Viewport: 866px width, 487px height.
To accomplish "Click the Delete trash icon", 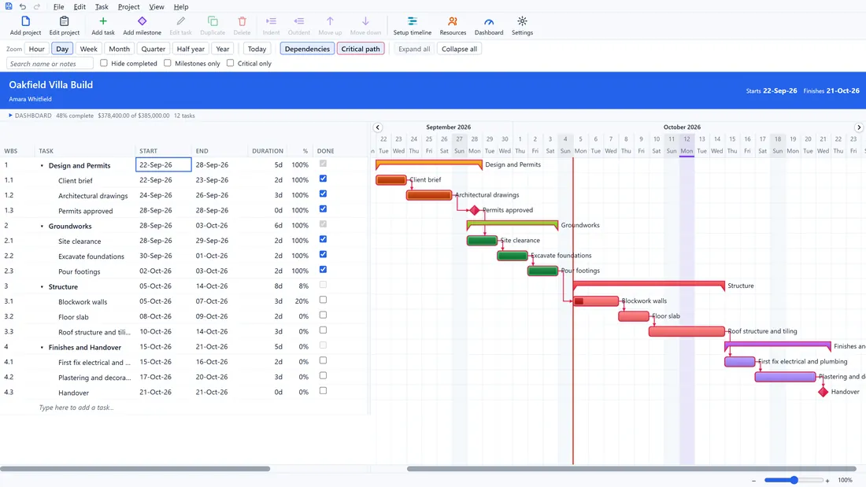I will [x=242, y=21].
